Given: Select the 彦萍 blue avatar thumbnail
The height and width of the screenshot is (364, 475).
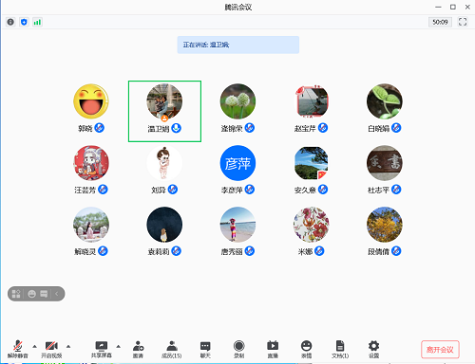Looking at the screenshot, I should tap(237, 163).
